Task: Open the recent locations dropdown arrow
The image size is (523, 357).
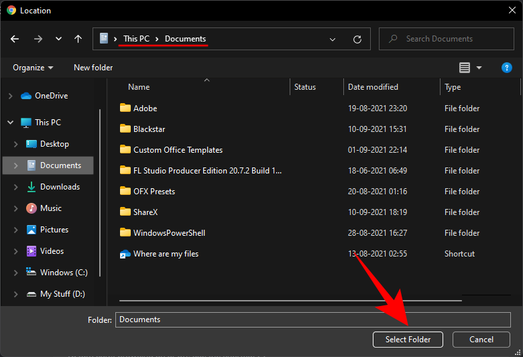Action: tap(58, 39)
